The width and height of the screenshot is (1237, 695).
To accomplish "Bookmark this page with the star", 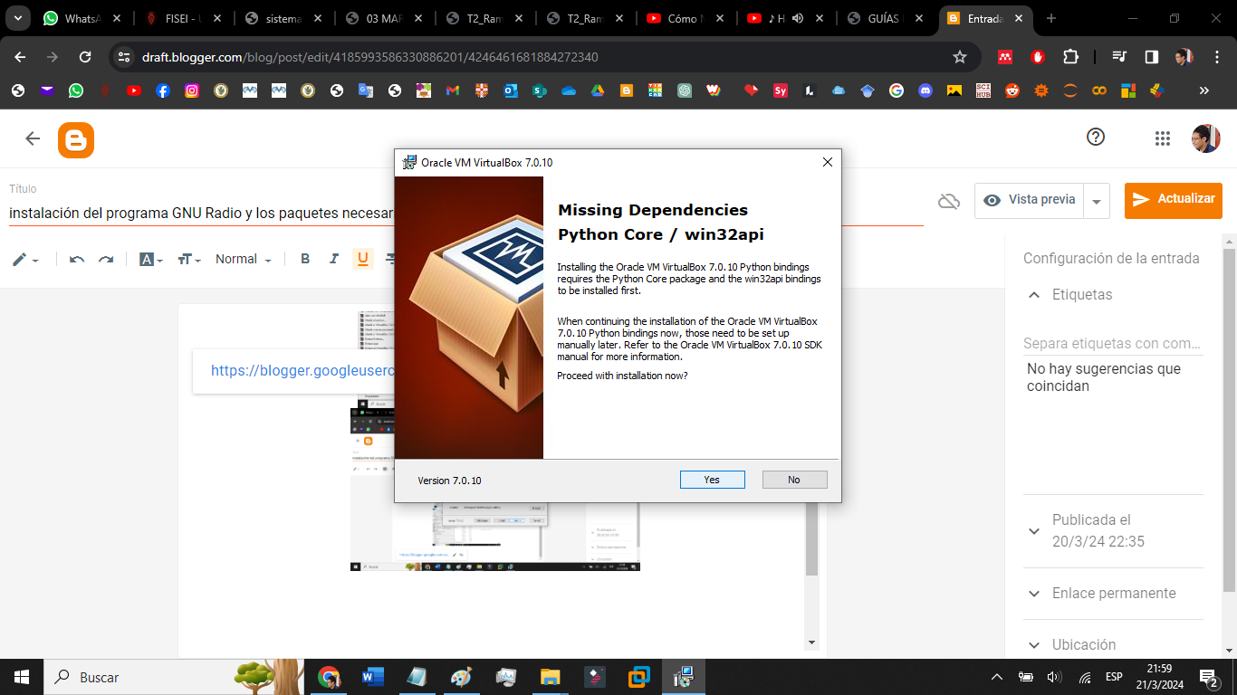I will pos(960,57).
